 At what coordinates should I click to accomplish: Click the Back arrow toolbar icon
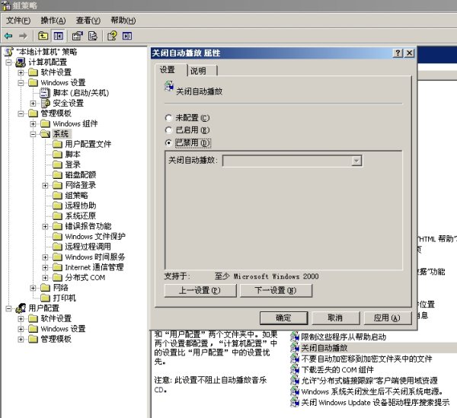pyautogui.click(x=8, y=35)
